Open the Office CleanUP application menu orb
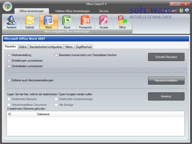This screenshot has width=192, height=144. point(7,6)
